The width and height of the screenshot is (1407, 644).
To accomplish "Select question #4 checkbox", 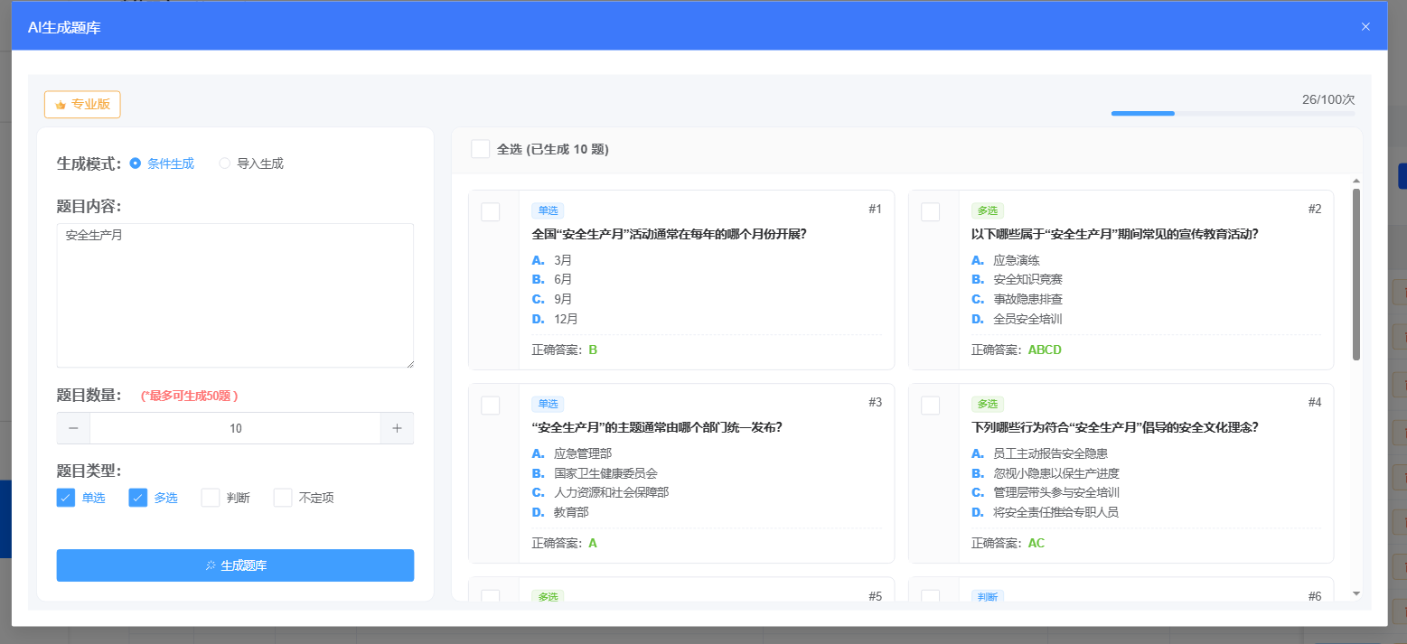I will pyautogui.click(x=930, y=406).
